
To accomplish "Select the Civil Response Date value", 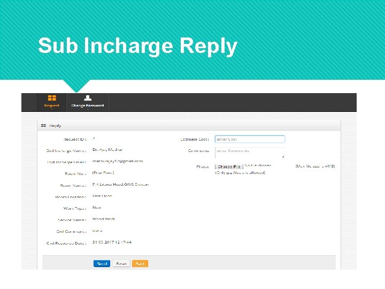I will point(112,242).
